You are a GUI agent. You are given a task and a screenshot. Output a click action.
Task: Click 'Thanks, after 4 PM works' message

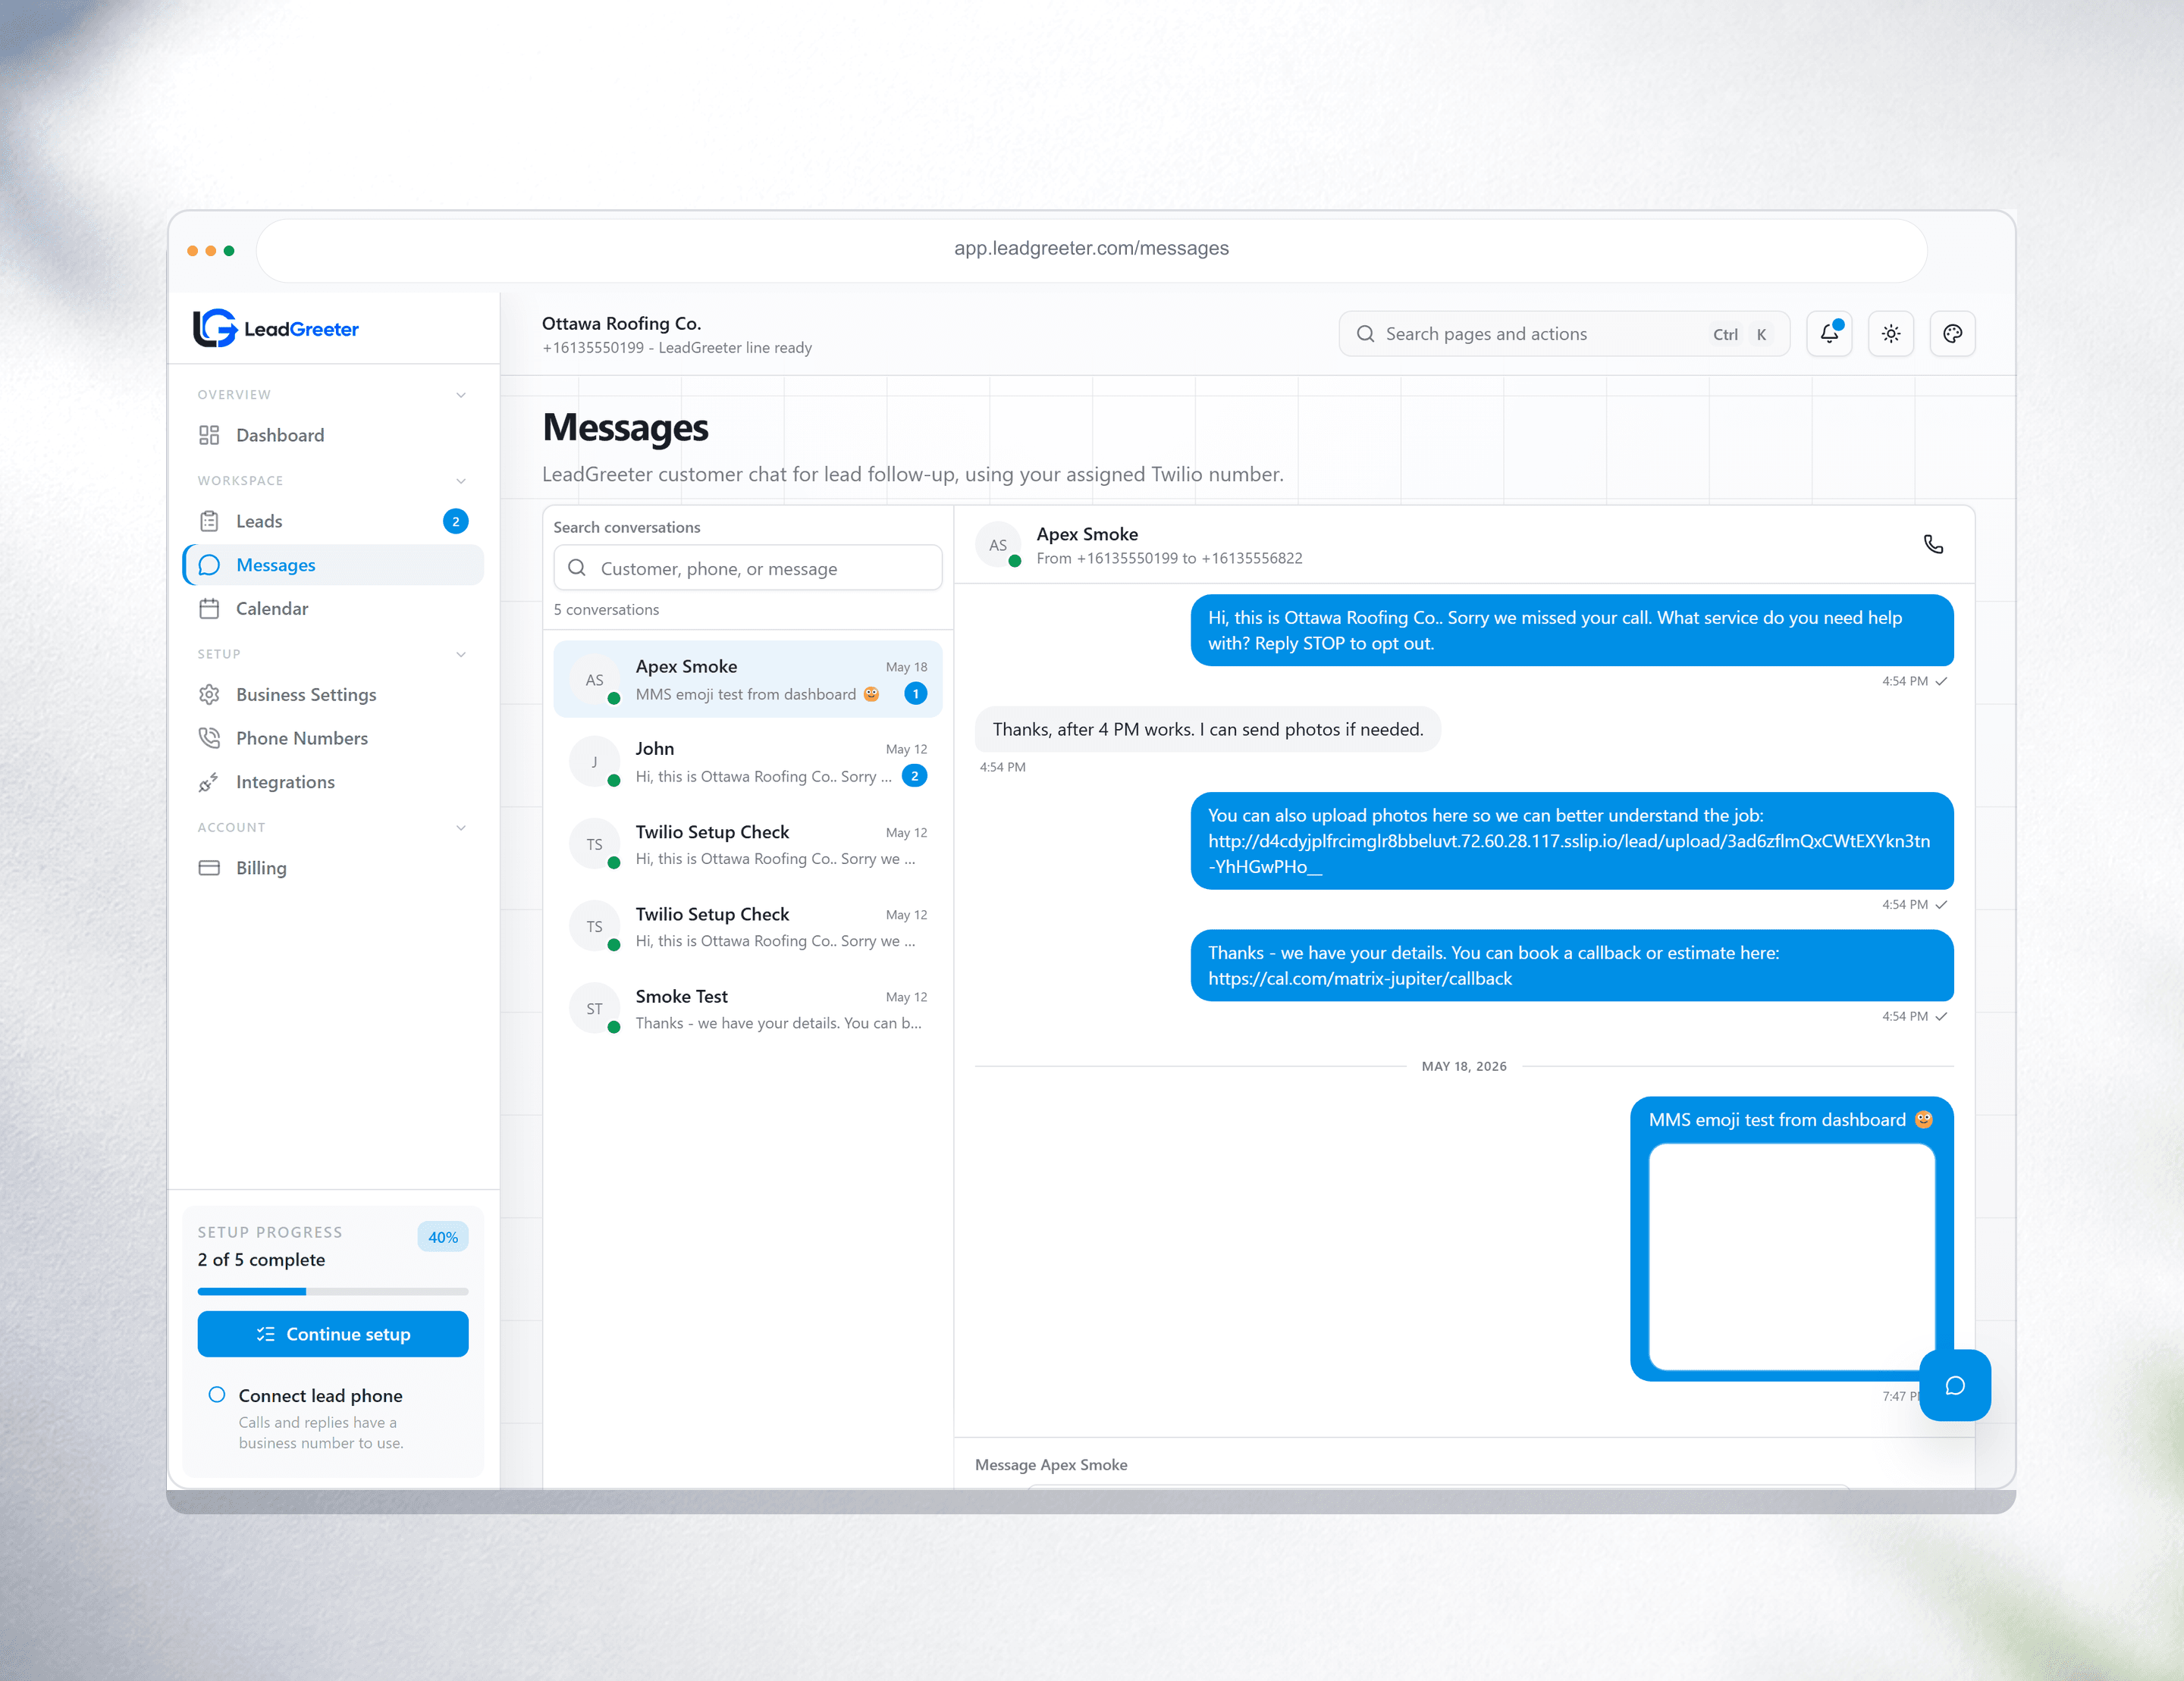click(x=1208, y=730)
